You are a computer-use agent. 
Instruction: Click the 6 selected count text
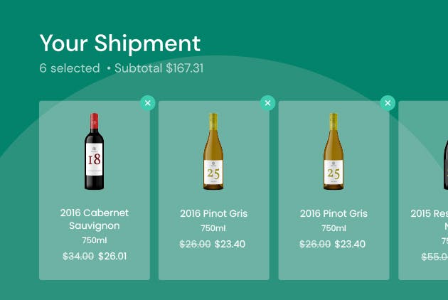click(x=70, y=68)
